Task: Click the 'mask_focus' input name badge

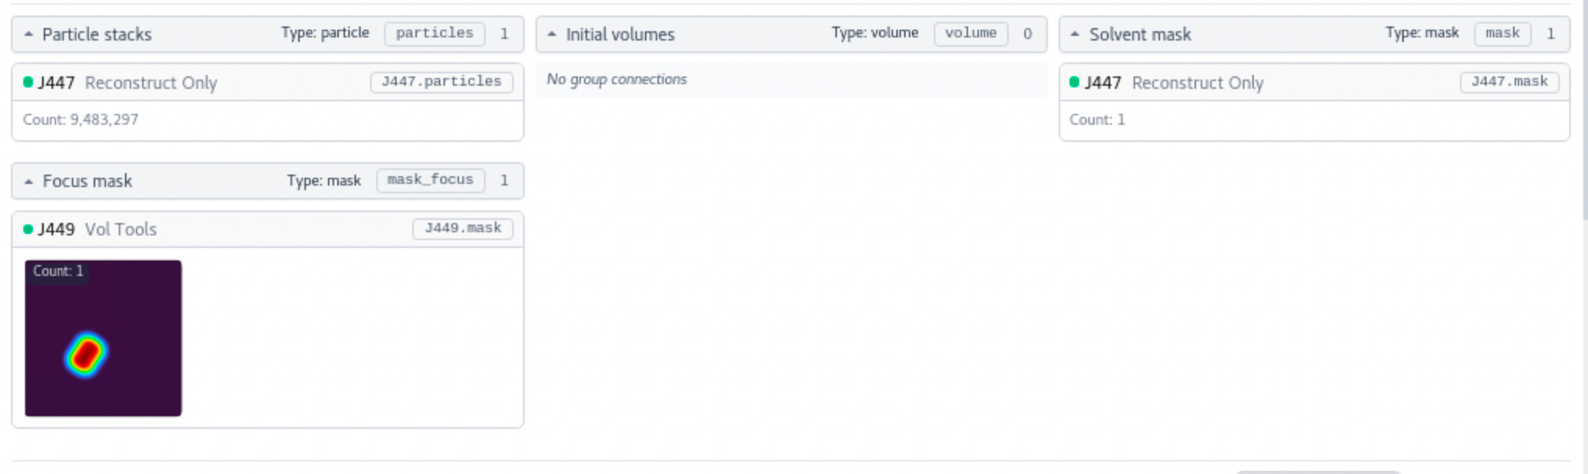Action: 430,180
